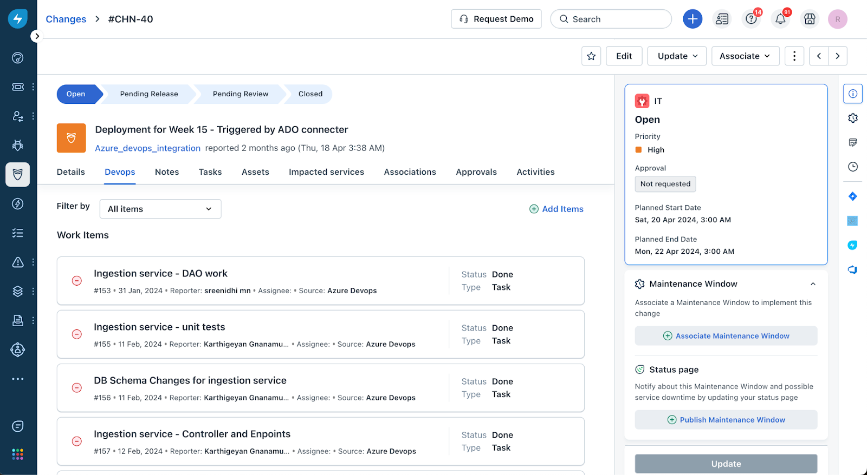Open the chat bubble icon in the sidebar bottom
This screenshot has height=475, width=867.
tap(18, 426)
